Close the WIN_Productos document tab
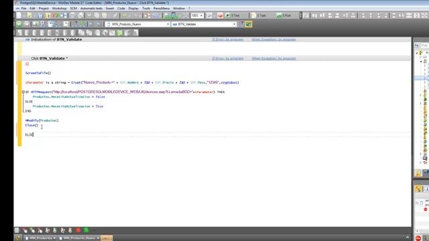The width and height of the screenshot is (429, 241). click(55, 238)
